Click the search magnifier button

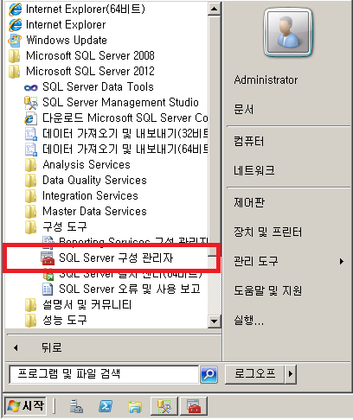[209, 374]
